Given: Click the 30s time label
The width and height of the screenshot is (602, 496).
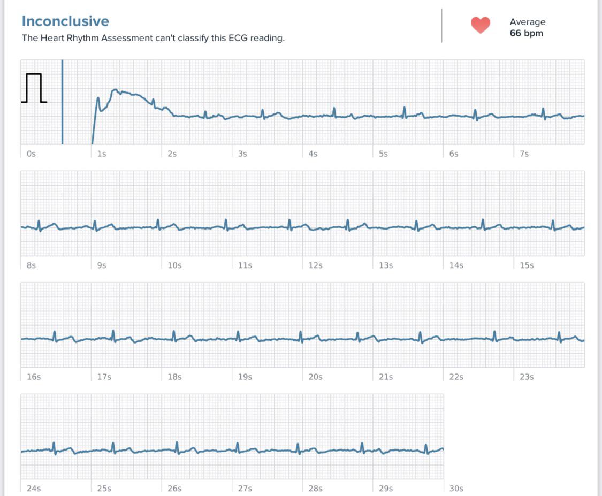Looking at the screenshot, I should point(456,489).
